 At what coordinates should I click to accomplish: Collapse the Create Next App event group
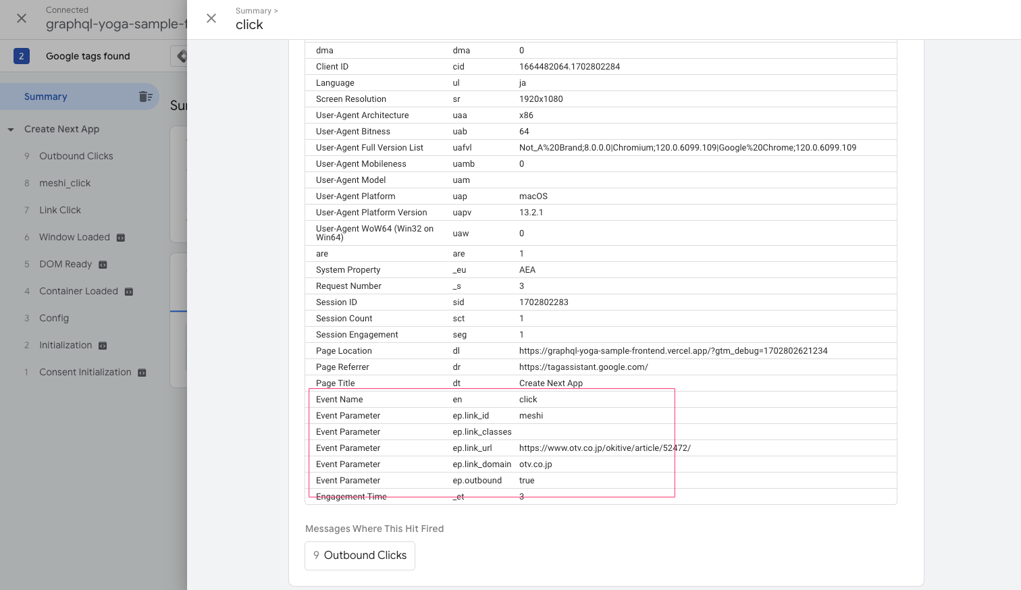(x=11, y=129)
